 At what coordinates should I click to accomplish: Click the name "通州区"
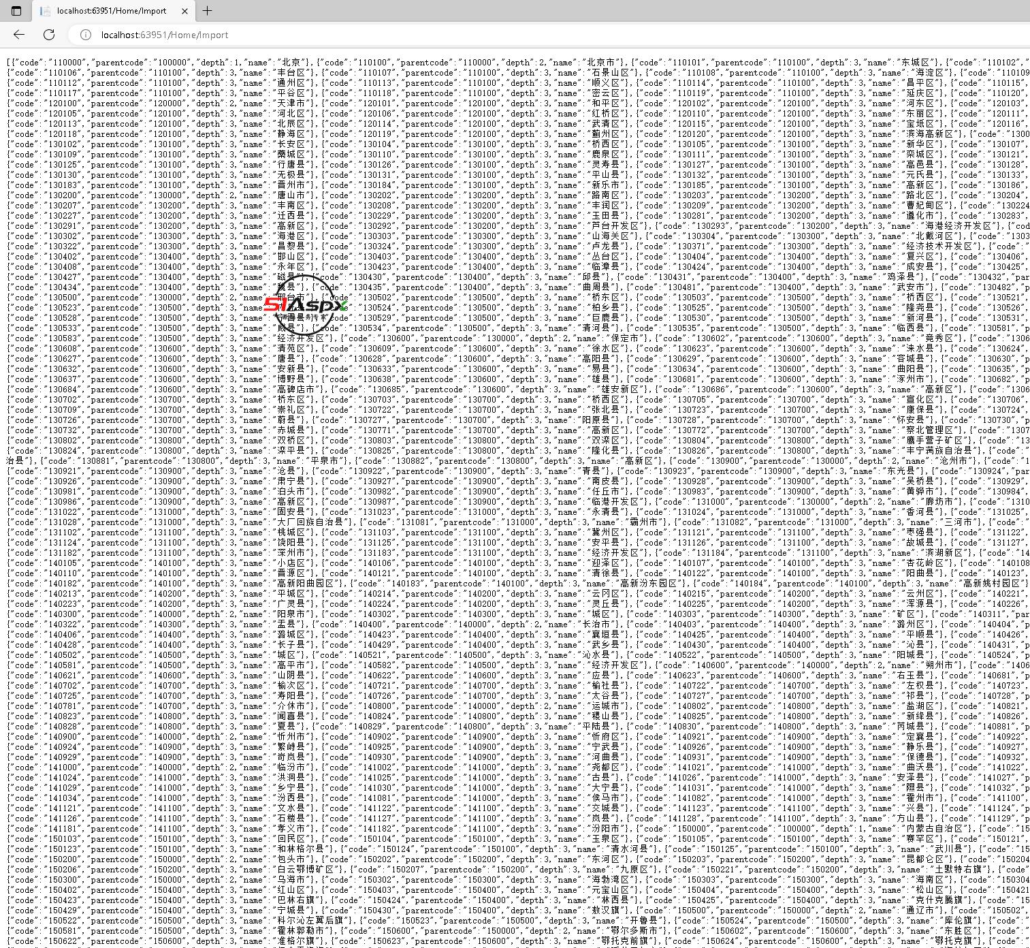293,83
